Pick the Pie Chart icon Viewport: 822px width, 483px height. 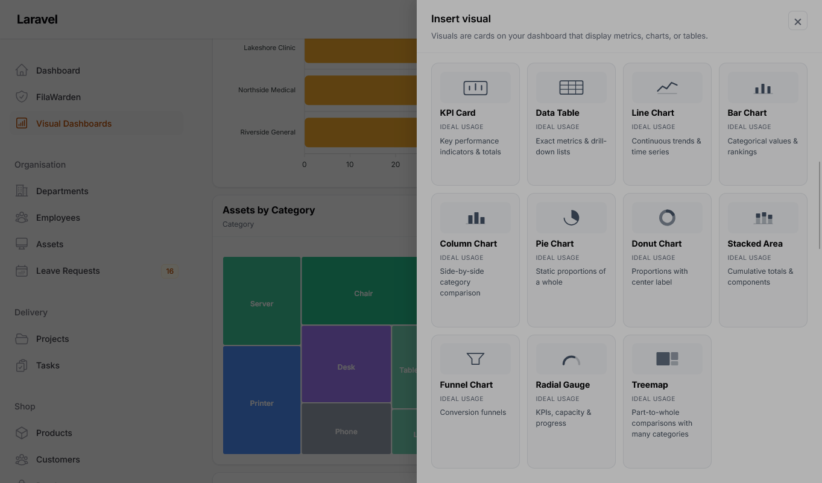(571, 218)
